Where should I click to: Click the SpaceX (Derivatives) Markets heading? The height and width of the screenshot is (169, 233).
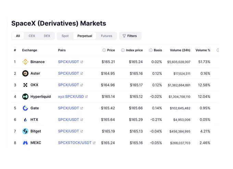(x=59, y=24)
